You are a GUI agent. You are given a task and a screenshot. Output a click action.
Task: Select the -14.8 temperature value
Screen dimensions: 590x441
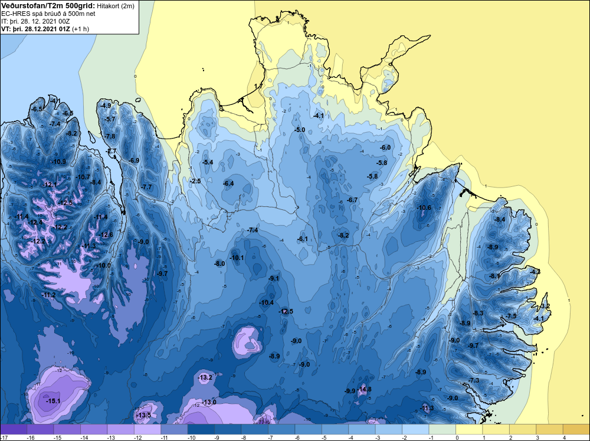pos(364,389)
